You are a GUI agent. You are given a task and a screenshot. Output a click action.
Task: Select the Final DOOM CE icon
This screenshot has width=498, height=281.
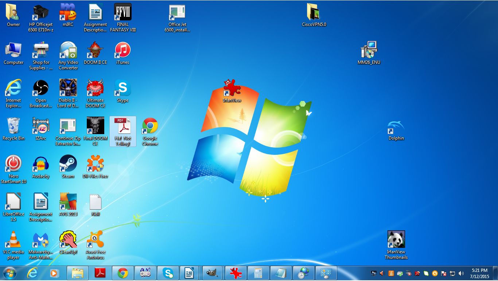96,132
